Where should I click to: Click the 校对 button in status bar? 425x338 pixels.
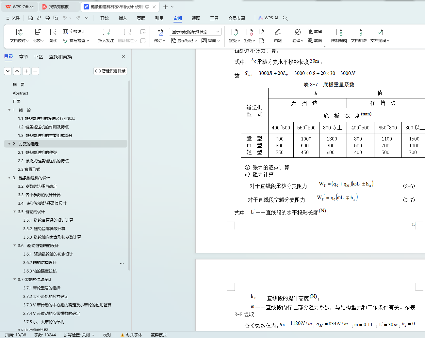pos(107,335)
